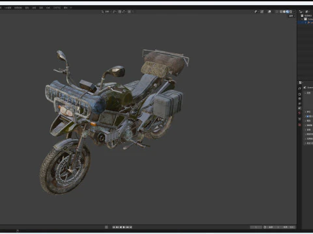This screenshot has height=234, width=313.
Task: Toggle the Gravity checkbox in Scene properties
Action: click(x=307, y=116)
